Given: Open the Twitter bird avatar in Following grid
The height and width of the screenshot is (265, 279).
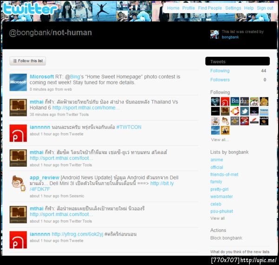Looking at the screenshot, I should click(245, 111).
